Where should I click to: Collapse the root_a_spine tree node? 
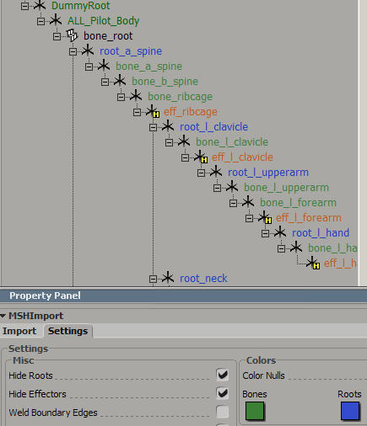(73, 51)
